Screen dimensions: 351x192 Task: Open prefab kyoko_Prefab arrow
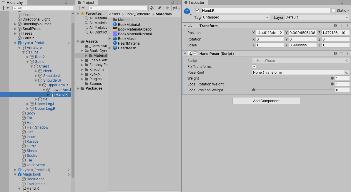click(69, 43)
